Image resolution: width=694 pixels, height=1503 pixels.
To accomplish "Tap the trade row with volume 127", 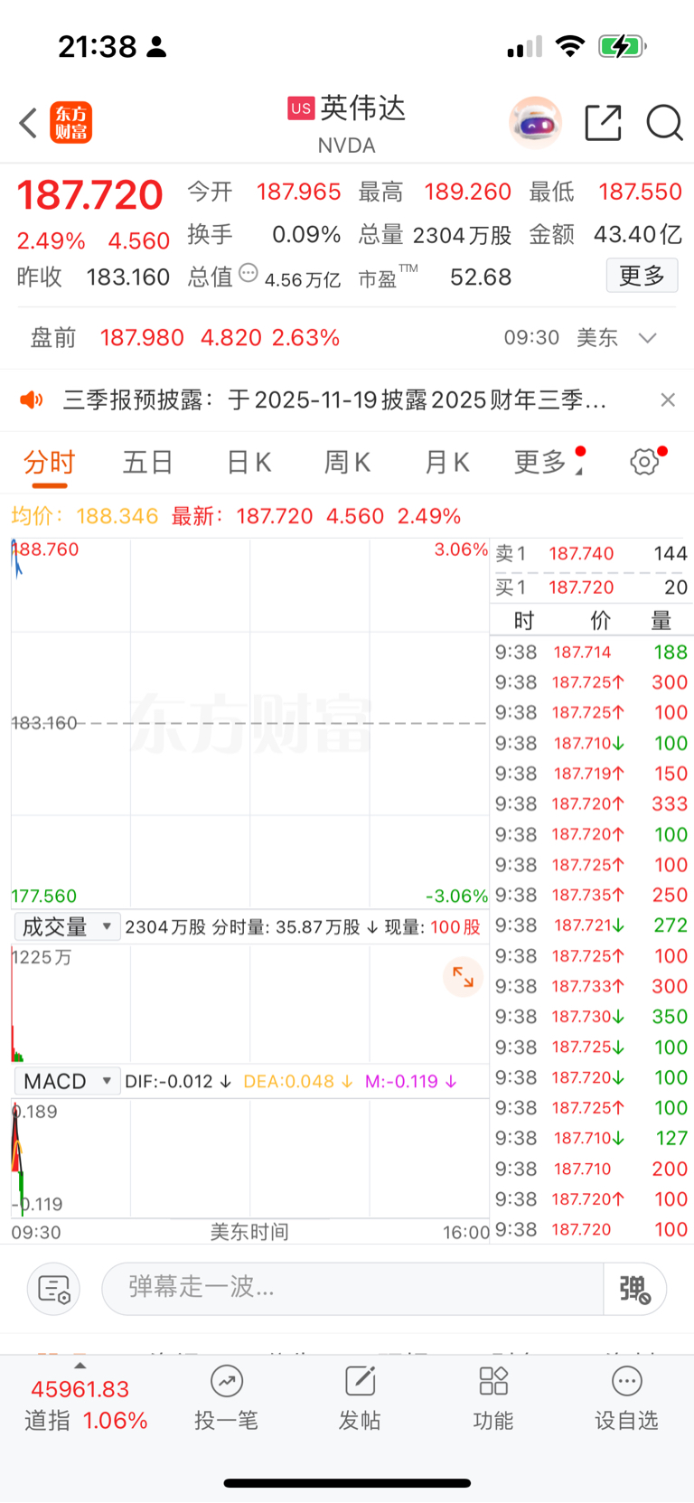I will point(592,1138).
